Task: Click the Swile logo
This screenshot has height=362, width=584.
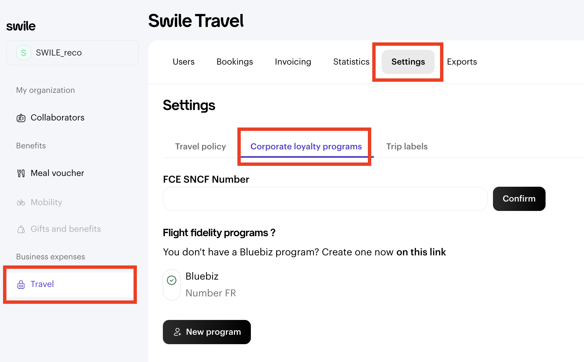Action: point(21,26)
